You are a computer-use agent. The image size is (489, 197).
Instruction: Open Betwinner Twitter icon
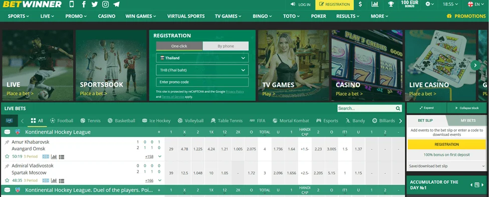point(95,5)
